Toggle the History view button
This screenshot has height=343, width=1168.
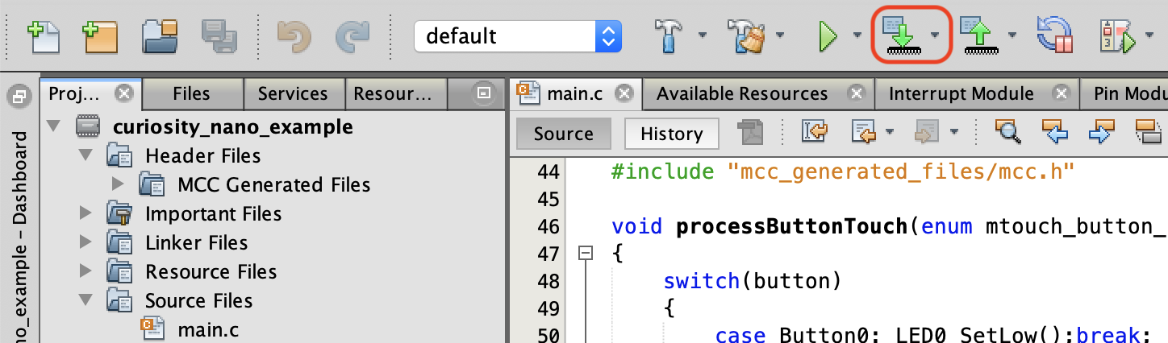pos(672,134)
